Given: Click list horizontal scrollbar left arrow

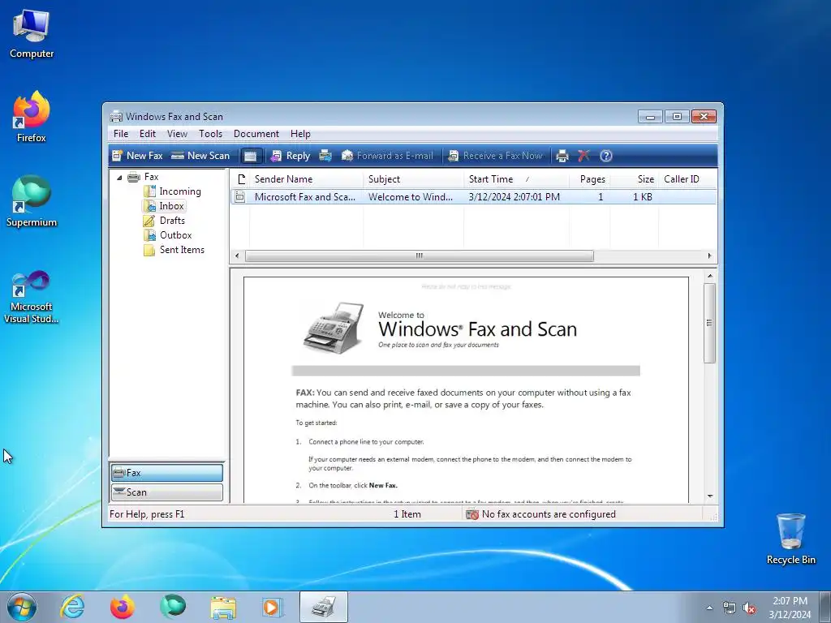Looking at the screenshot, I should [237, 256].
